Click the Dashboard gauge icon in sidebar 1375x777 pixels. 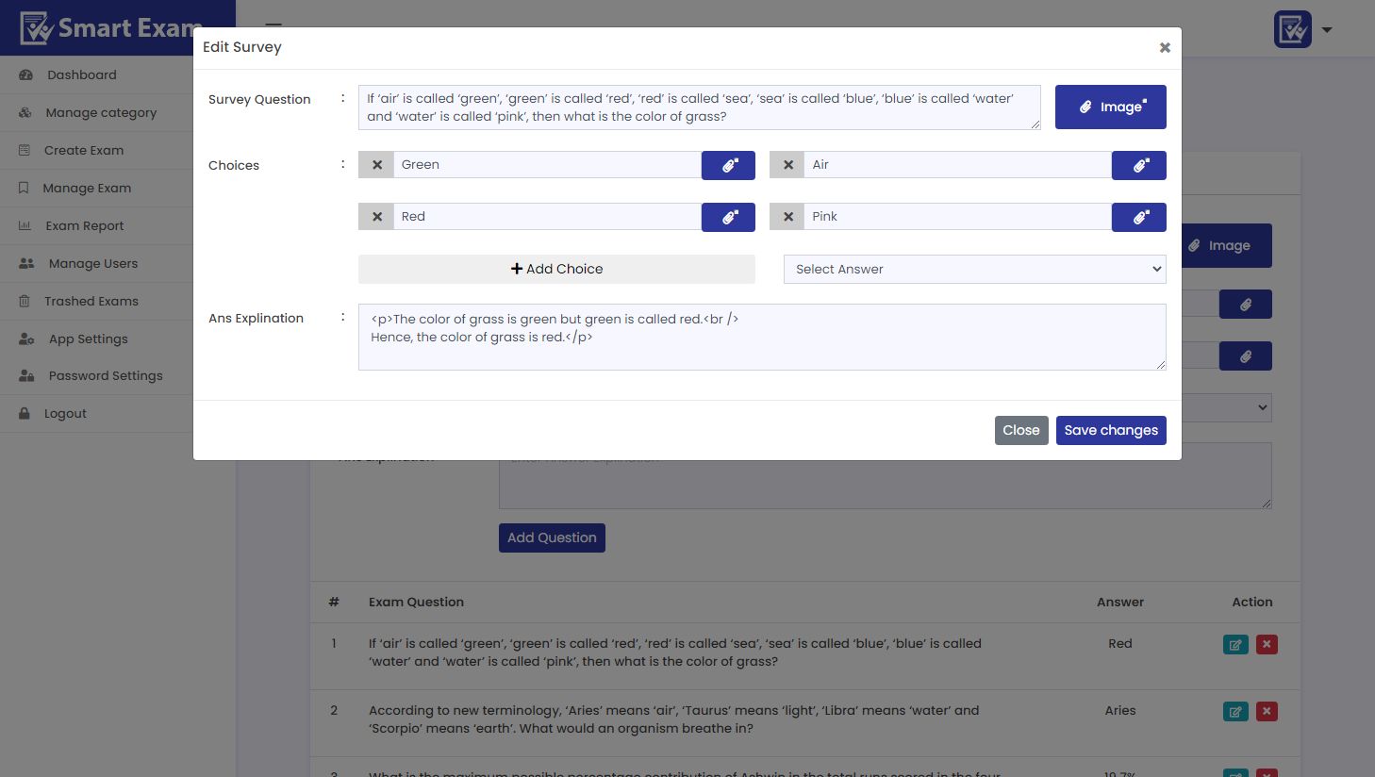coord(25,74)
